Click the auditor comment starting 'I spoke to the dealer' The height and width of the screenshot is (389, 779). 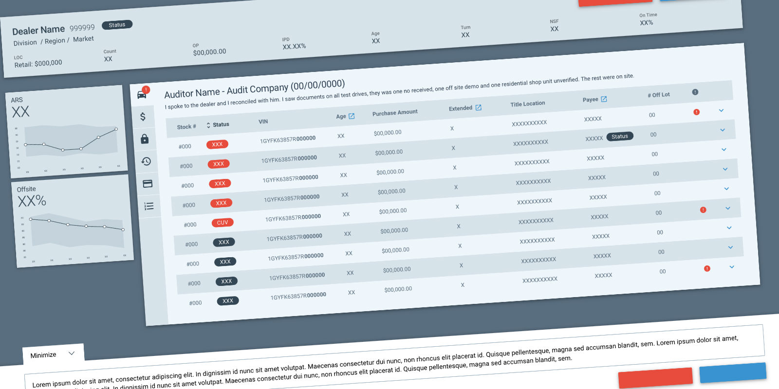pos(399,91)
